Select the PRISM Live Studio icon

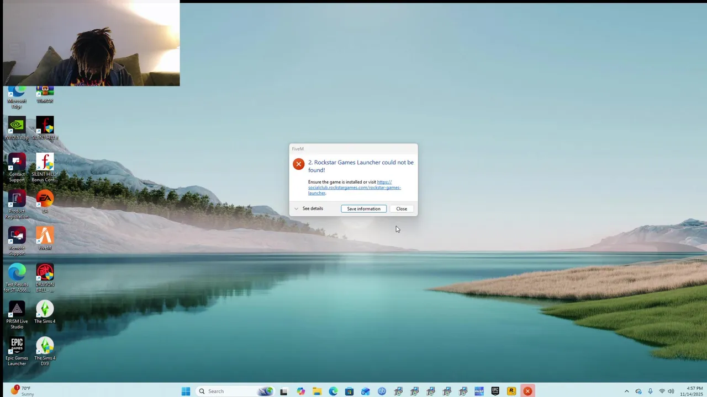point(17,315)
